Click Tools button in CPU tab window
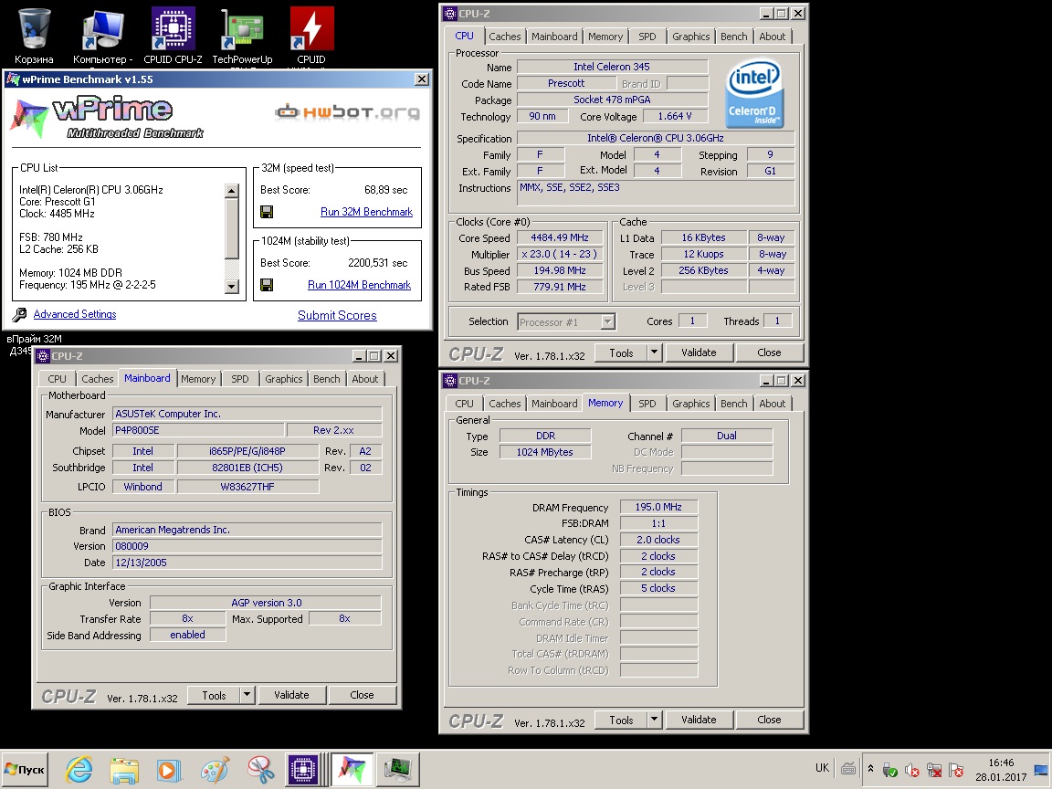 coord(621,352)
